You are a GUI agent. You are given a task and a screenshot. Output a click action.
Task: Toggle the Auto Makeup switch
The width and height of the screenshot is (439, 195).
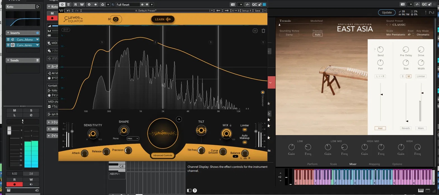click(245, 143)
